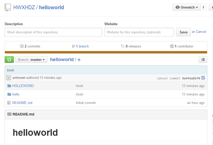Open the itsok latest commit message

tap(11, 70)
